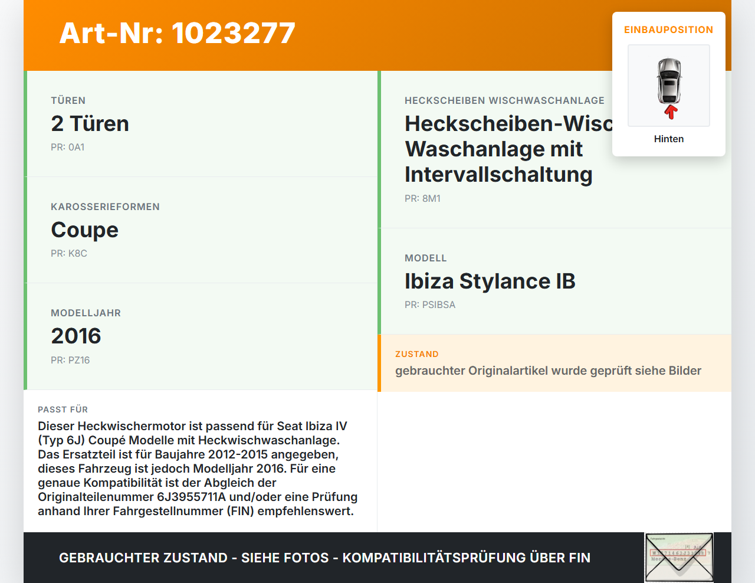Click the Heckwischermotor compatibility paragraph
The height and width of the screenshot is (583, 755).
[198, 469]
